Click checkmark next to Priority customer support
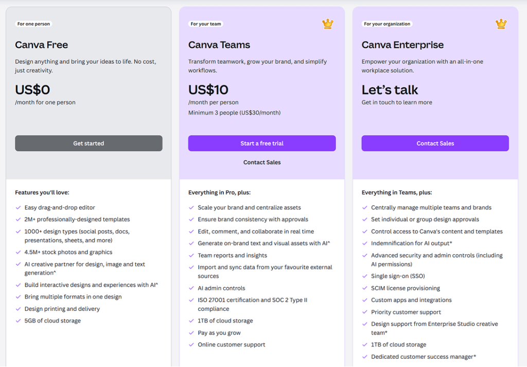 [x=365, y=312]
